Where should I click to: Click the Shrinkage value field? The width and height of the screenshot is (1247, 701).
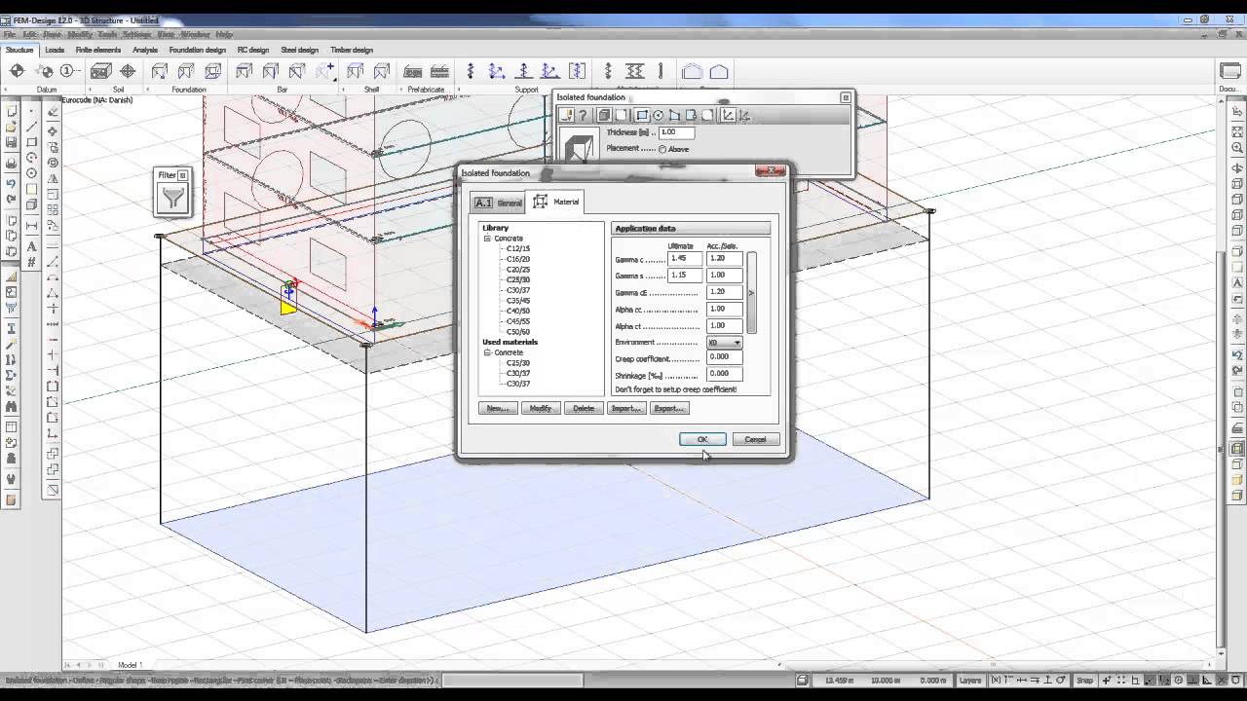click(x=725, y=373)
